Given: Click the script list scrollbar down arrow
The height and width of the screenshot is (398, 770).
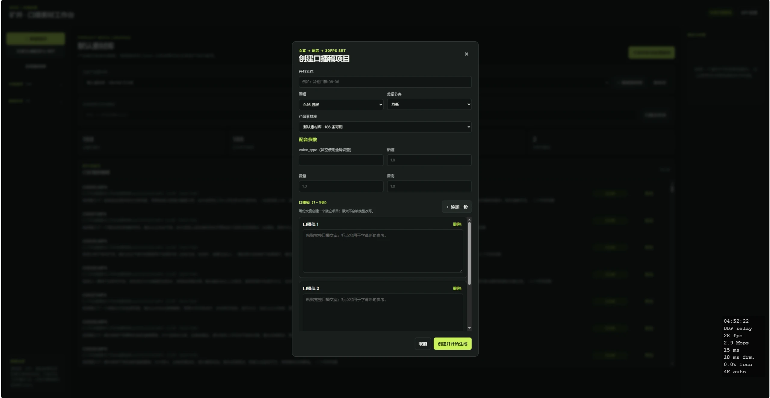Looking at the screenshot, I should (x=469, y=328).
